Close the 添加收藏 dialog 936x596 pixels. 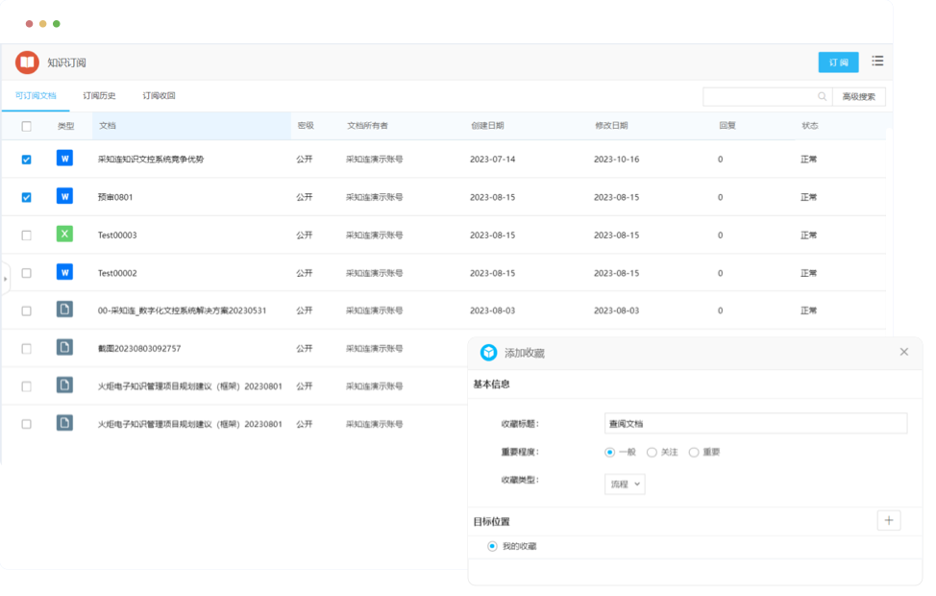click(x=903, y=352)
